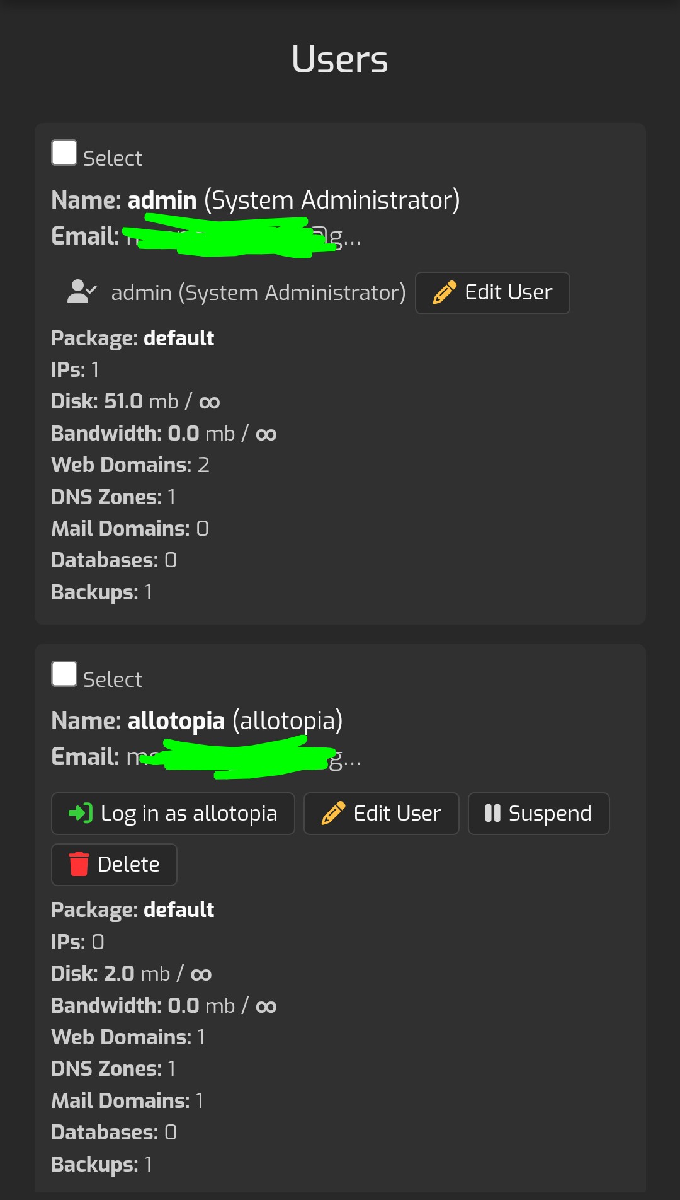Image resolution: width=680 pixels, height=1200 pixels.
Task: Click the red trash can icon
Action: tap(79, 864)
